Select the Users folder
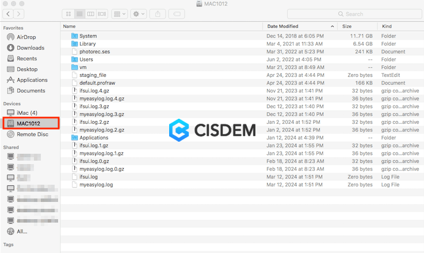Viewport: 424px width, 253px height. coord(86,59)
